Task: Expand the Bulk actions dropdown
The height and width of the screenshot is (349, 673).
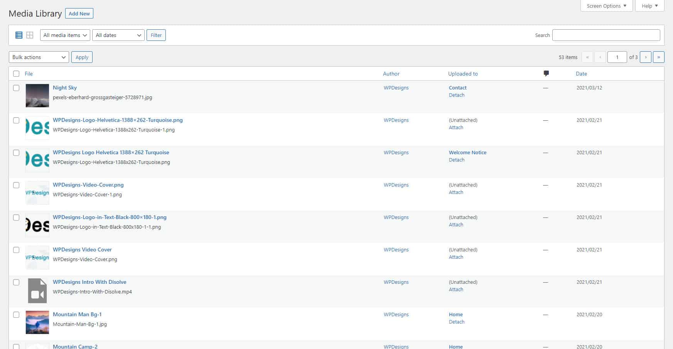Action: point(39,57)
